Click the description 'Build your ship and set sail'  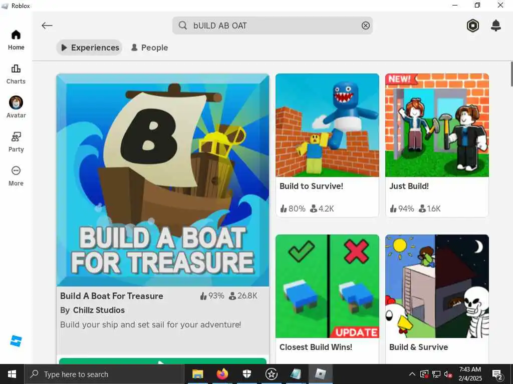pos(150,324)
